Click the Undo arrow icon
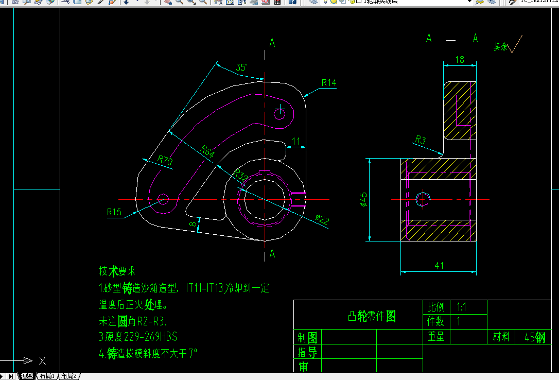 127,3
